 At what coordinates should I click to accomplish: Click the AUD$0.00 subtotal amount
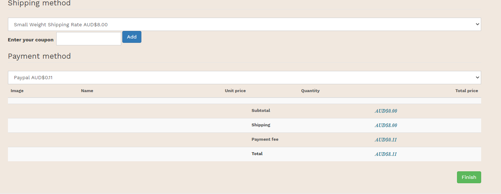386,111
